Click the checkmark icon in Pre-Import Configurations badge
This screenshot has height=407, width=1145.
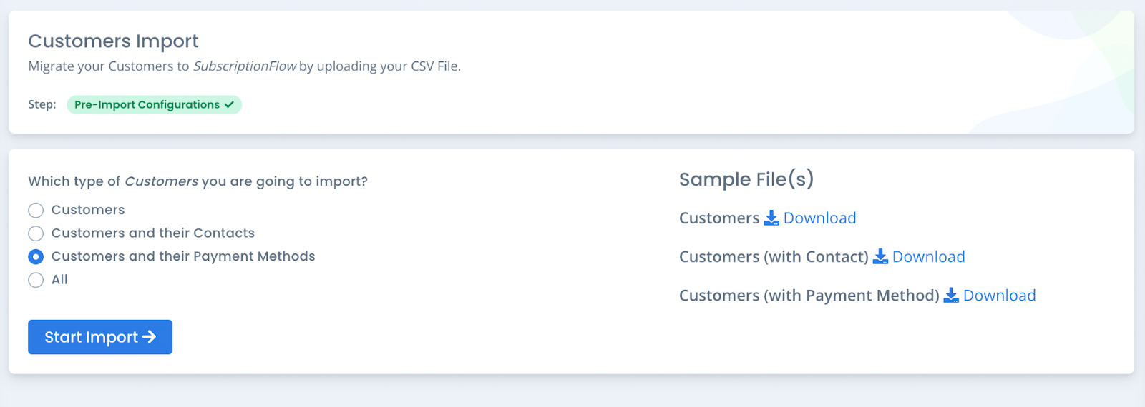point(229,104)
